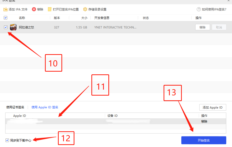Switch to 使用证书签名 tab
This screenshot has width=232, height=147.
click(15, 107)
